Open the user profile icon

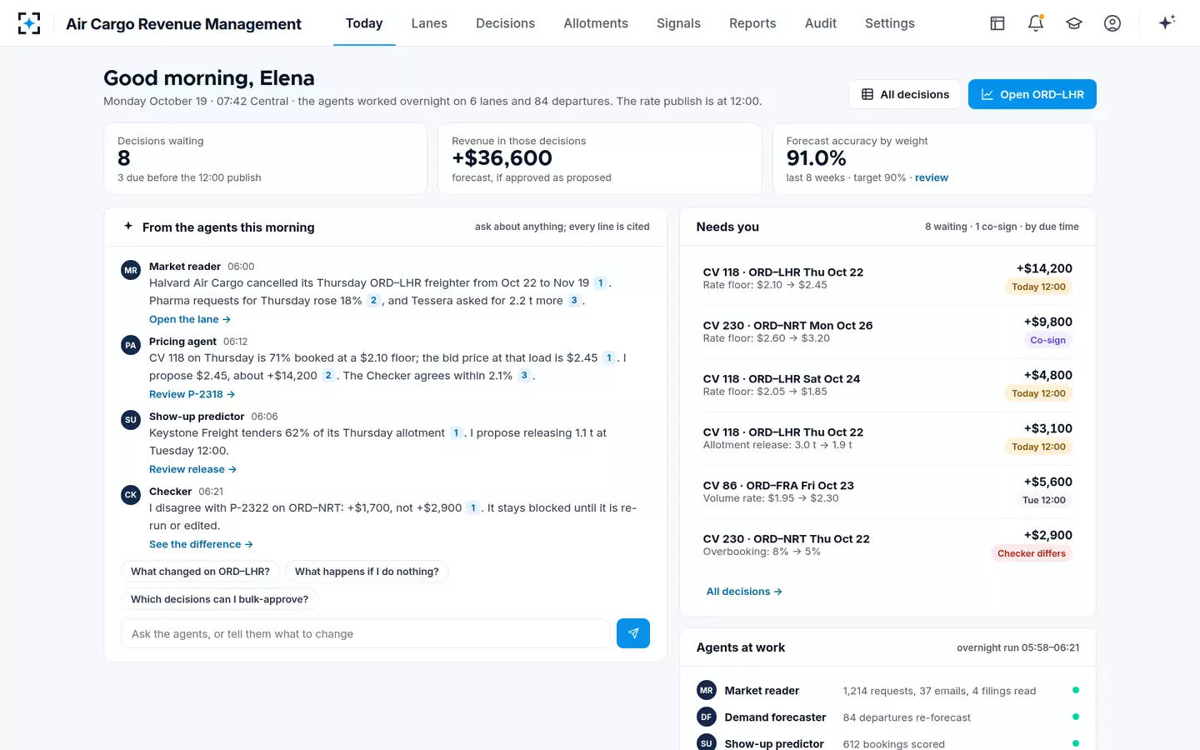tap(1112, 23)
